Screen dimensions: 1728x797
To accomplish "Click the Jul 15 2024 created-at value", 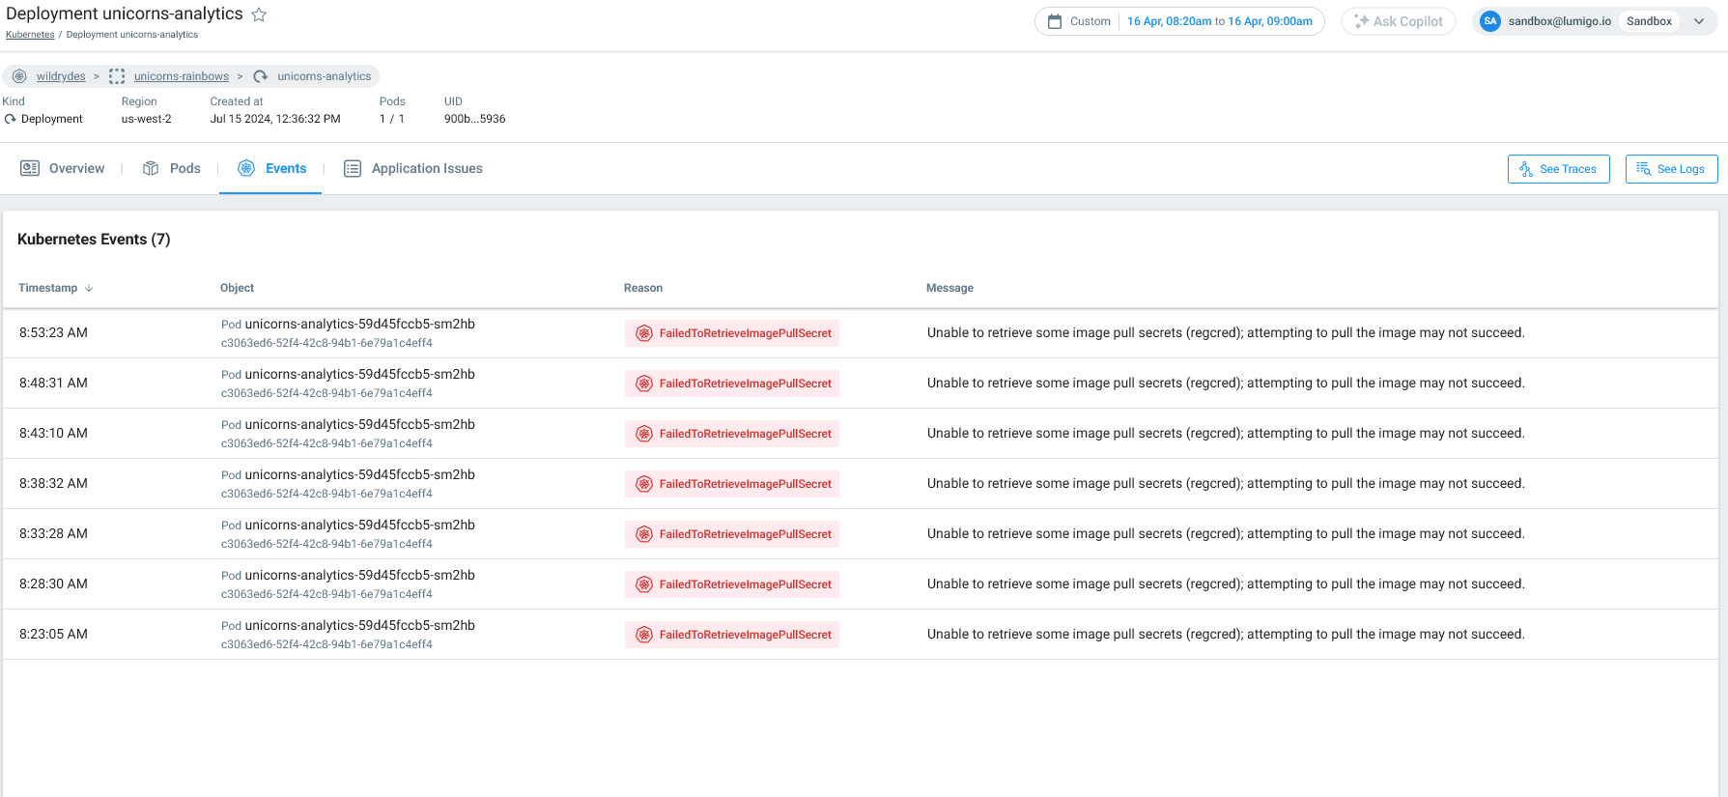I will tap(275, 119).
